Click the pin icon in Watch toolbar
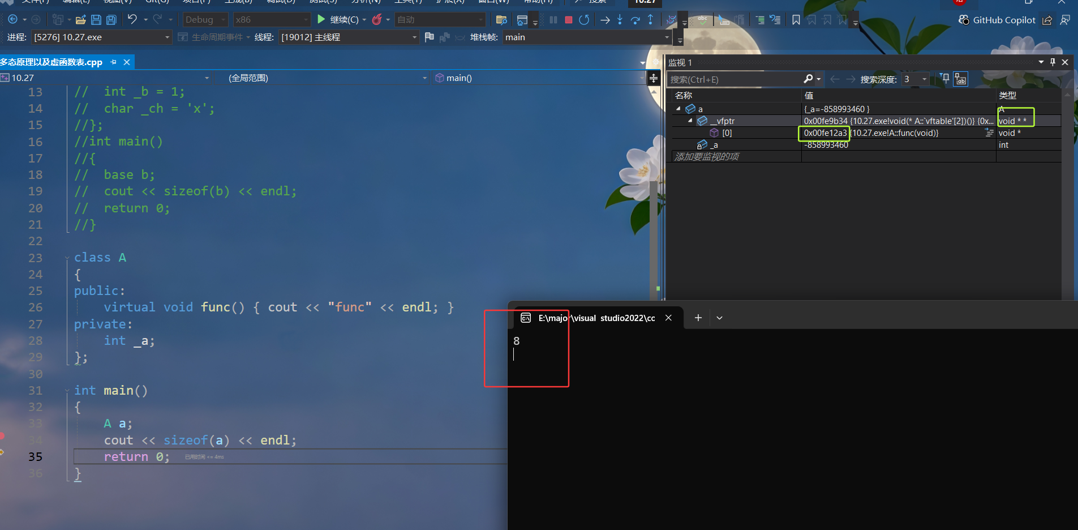 pyautogui.click(x=944, y=79)
